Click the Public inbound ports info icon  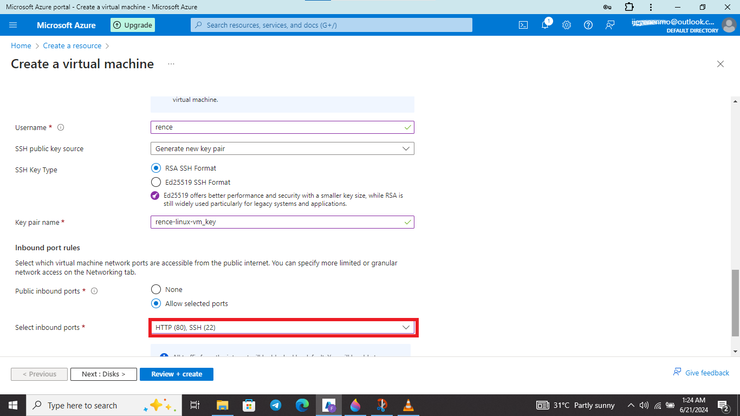point(94,291)
